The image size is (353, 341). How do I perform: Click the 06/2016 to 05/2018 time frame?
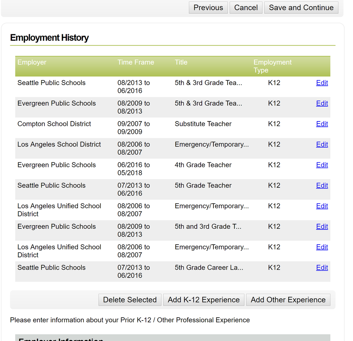(134, 169)
